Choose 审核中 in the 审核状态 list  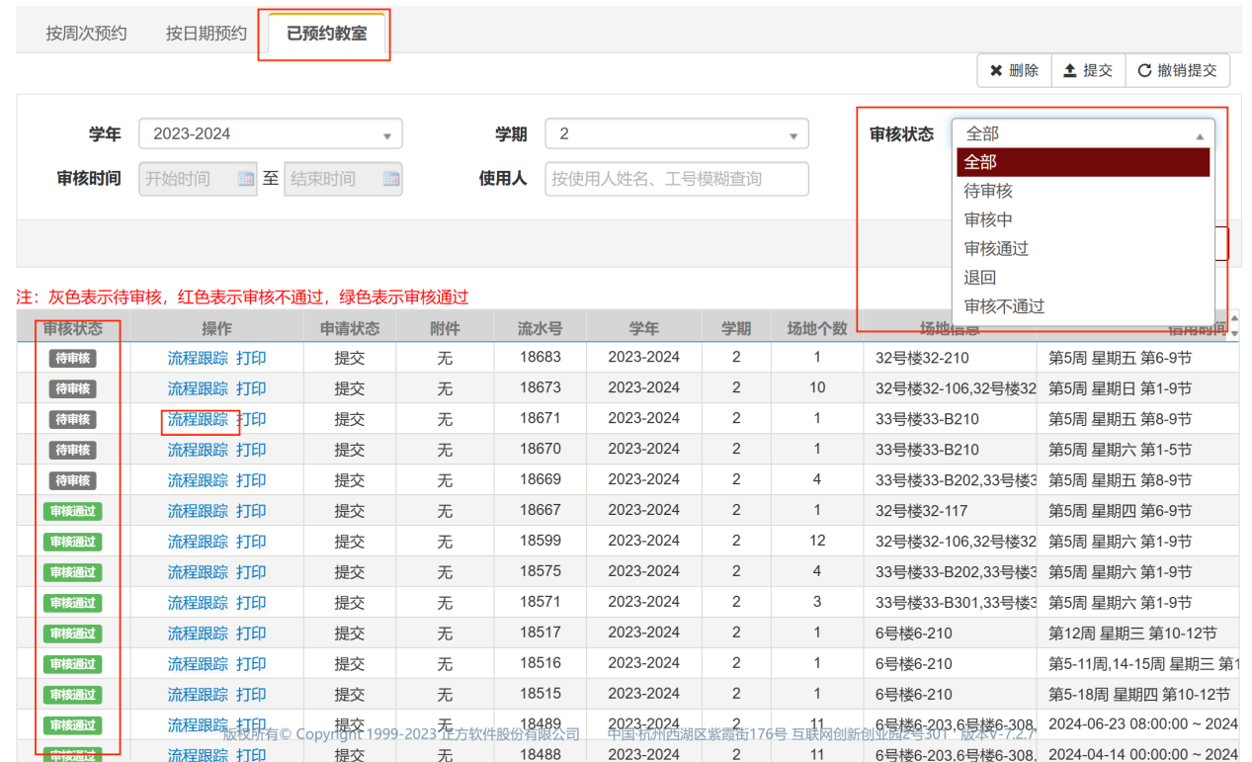1083,219
